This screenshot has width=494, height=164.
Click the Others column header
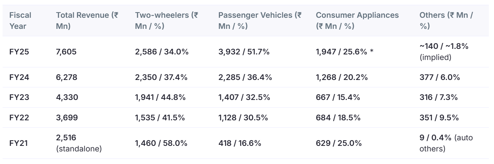[446, 21]
